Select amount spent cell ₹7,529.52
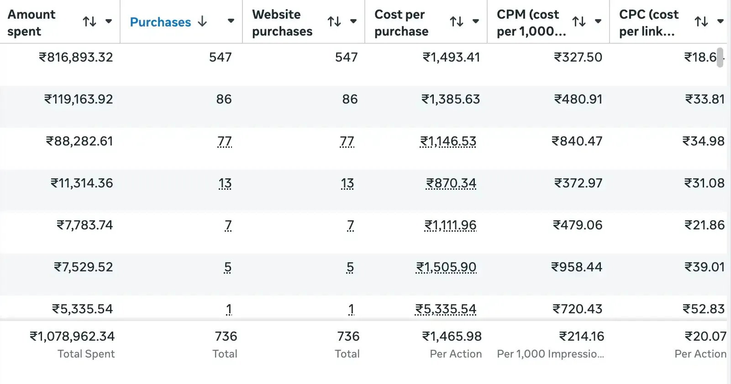 pos(84,267)
